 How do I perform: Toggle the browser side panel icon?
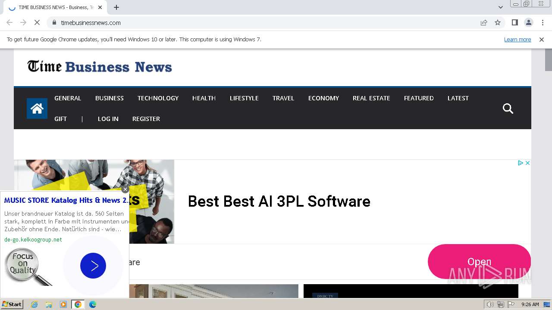pos(514,22)
